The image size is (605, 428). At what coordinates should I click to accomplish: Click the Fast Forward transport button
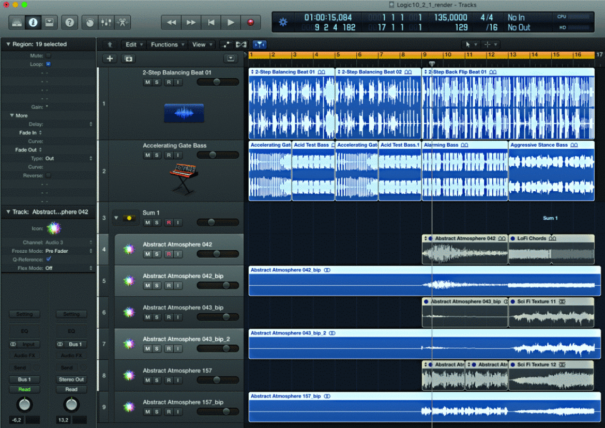click(x=191, y=22)
